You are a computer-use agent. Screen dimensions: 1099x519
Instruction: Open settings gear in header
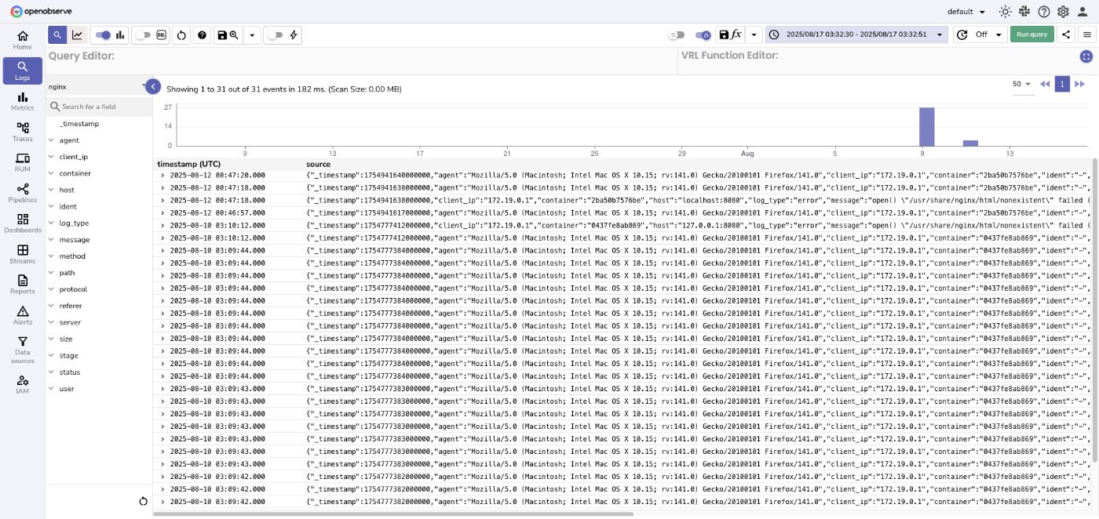(x=1063, y=12)
